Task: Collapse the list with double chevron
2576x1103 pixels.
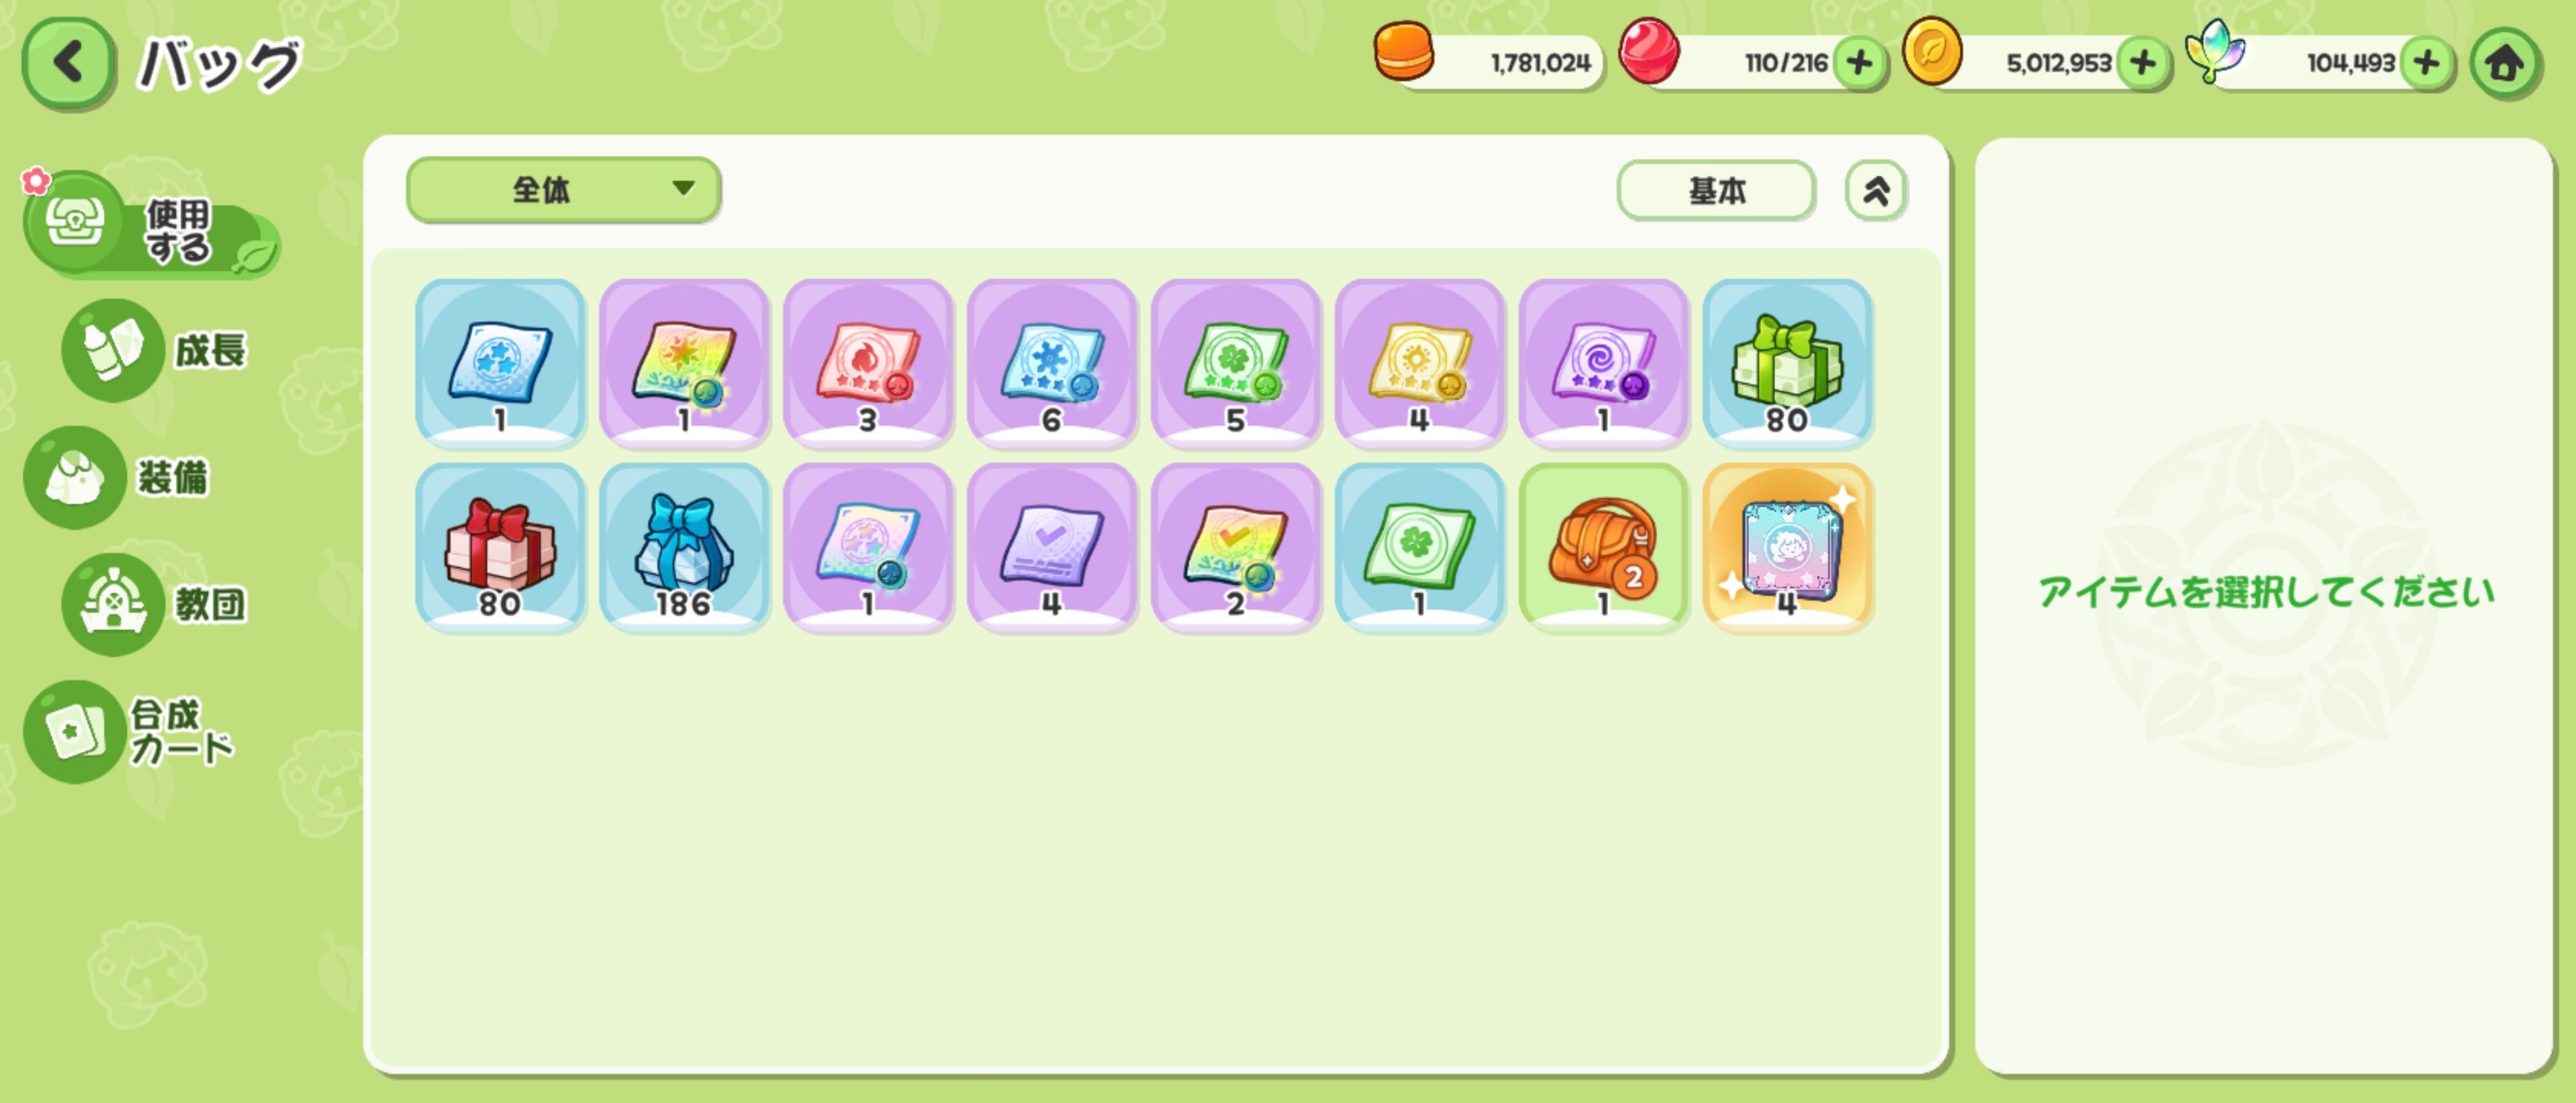Action: (1875, 190)
